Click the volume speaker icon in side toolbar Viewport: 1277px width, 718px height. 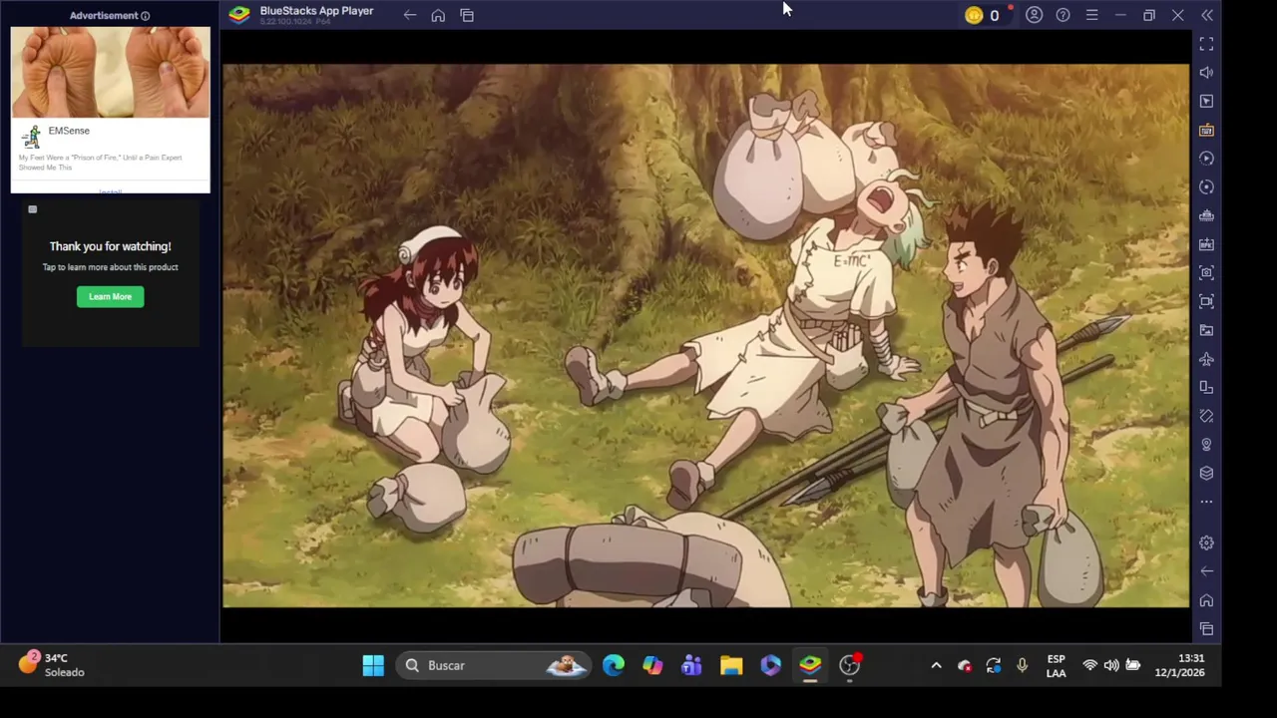[1206, 73]
